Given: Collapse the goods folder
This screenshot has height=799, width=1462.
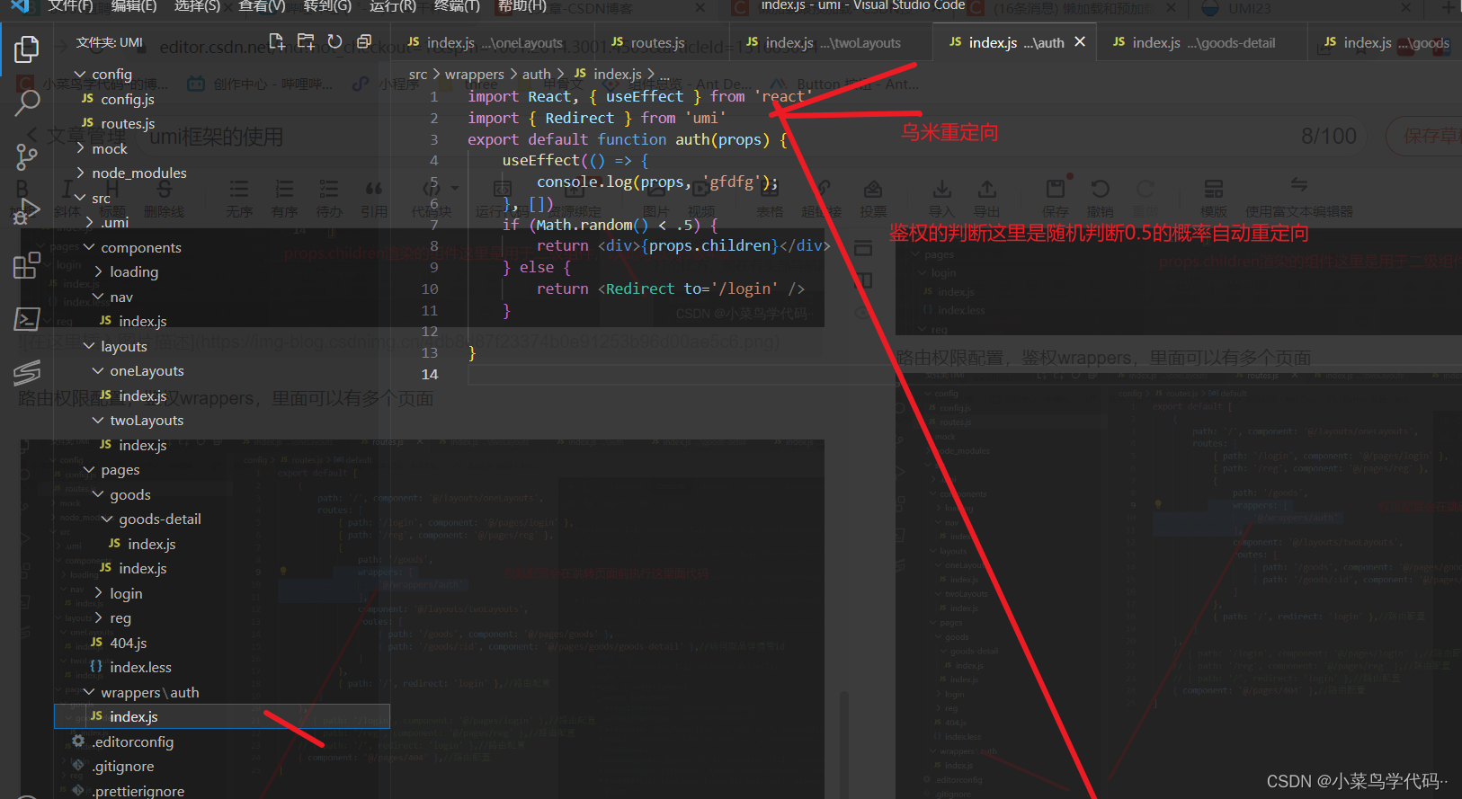Looking at the screenshot, I should pos(129,494).
